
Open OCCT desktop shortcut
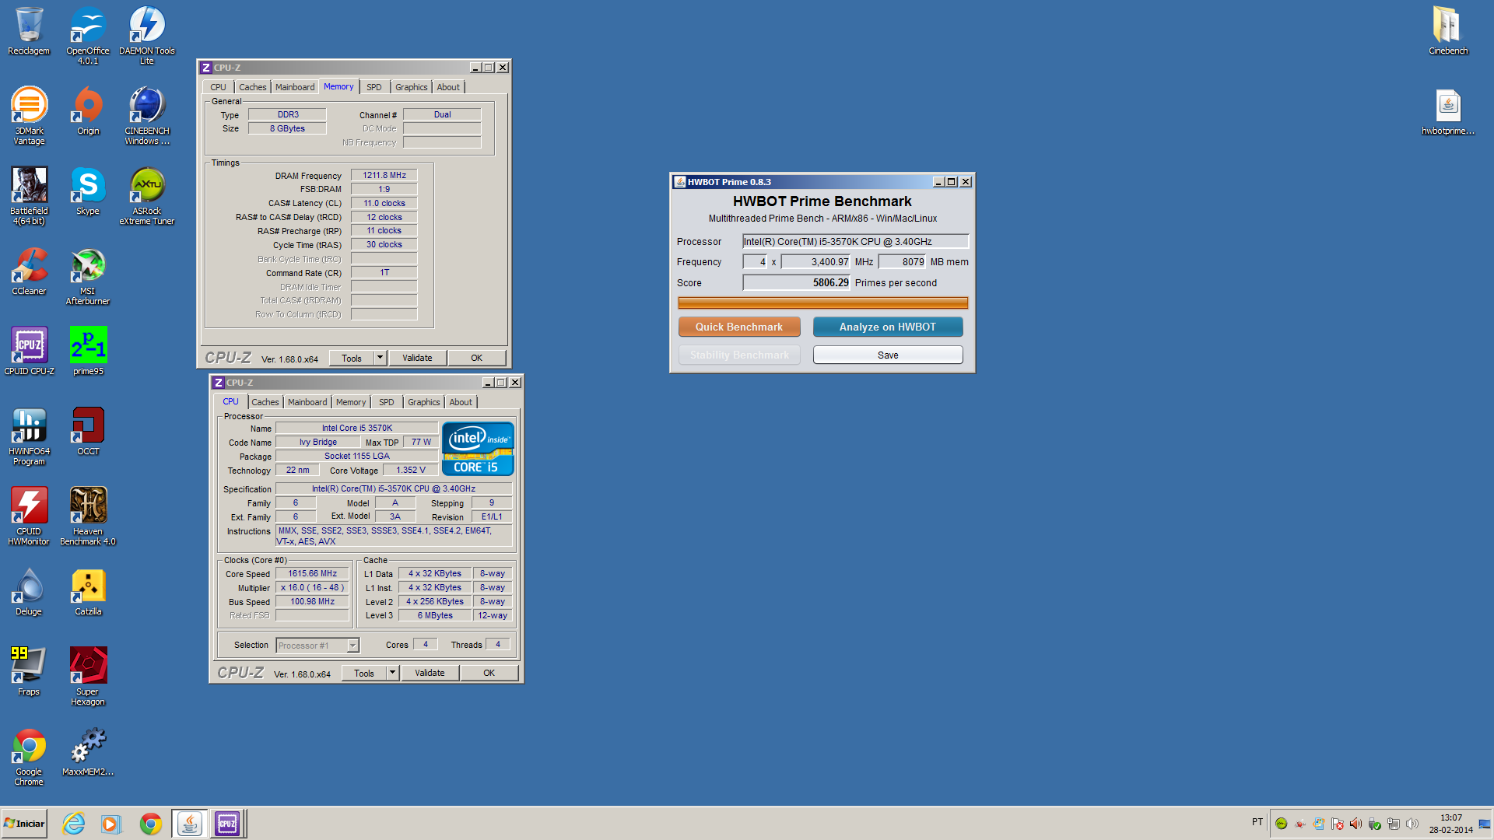[x=88, y=432]
